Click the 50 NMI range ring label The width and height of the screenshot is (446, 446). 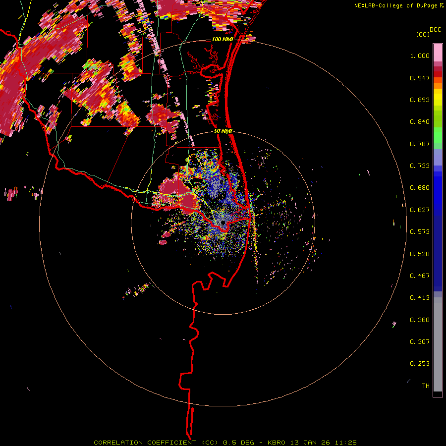click(223, 131)
